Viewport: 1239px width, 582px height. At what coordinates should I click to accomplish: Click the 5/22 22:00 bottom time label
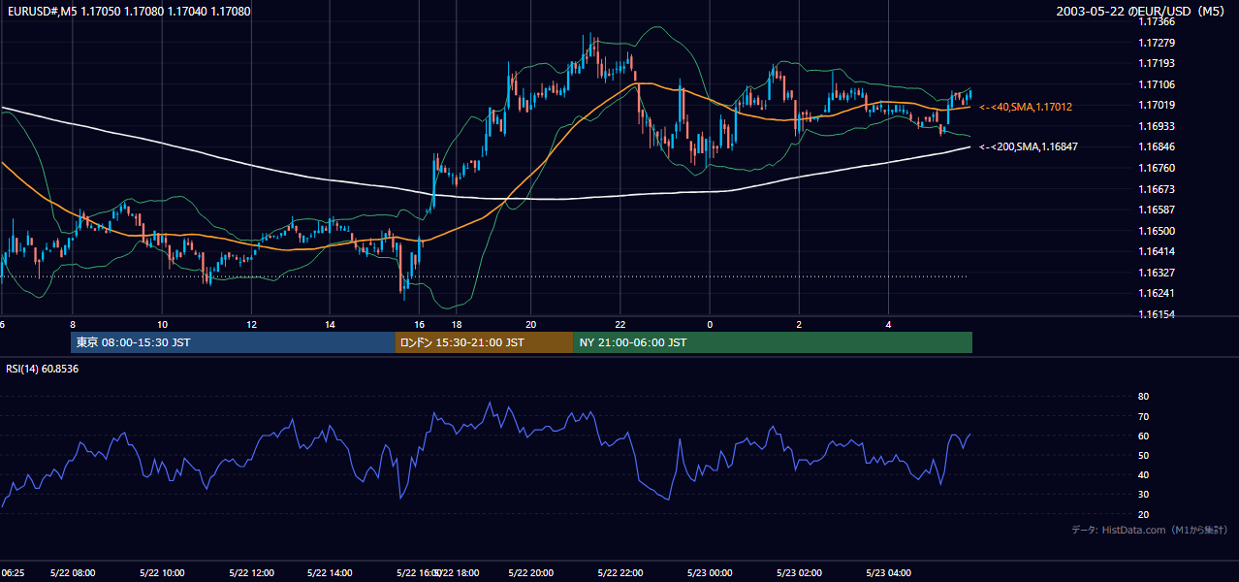click(620, 572)
